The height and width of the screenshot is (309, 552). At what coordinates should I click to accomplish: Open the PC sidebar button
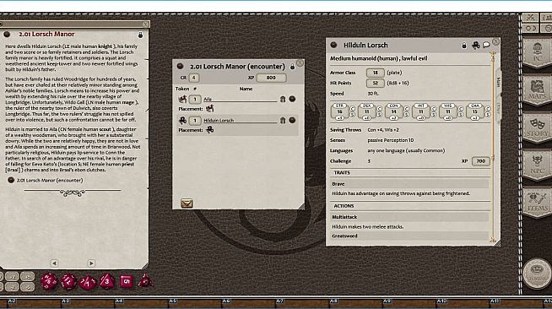click(537, 53)
